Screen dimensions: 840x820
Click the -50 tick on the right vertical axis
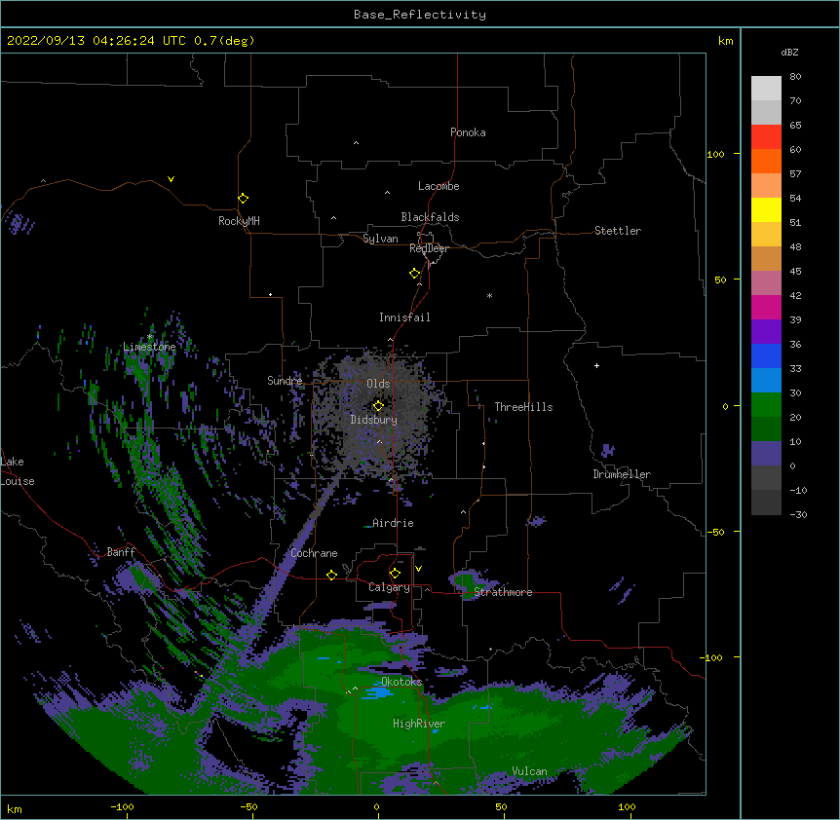[715, 532]
